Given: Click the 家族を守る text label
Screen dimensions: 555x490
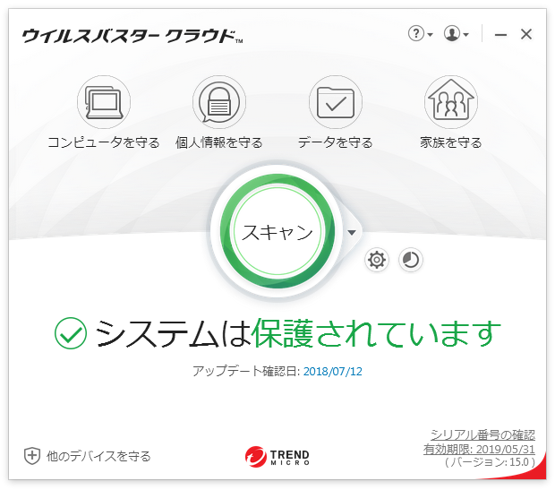Looking at the screenshot, I should [450, 142].
